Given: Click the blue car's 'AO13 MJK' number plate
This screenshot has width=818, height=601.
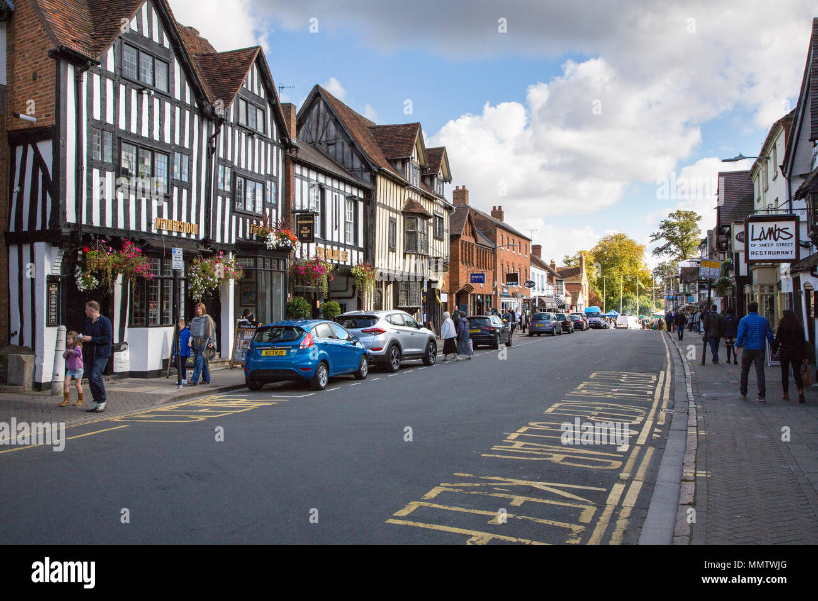Looking at the screenshot, I should click(273, 353).
